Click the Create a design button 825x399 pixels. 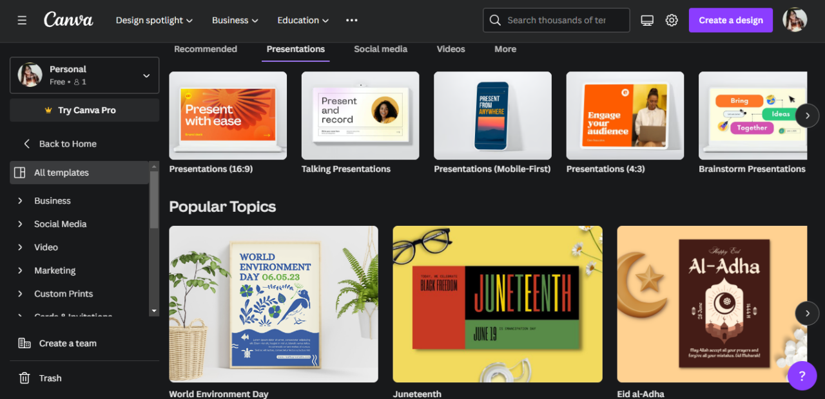[730, 20]
